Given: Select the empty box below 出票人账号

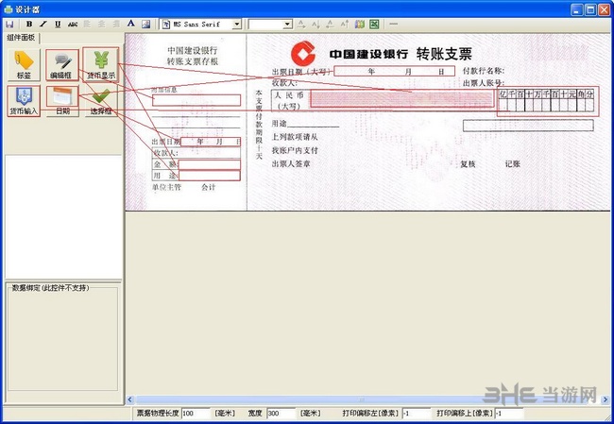Looking at the screenshot, I should click(x=528, y=126).
